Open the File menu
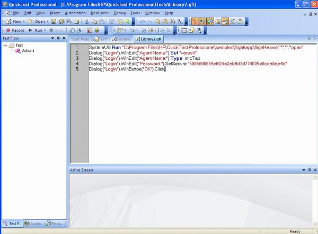The width and height of the screenshot is (318, 234). (x=16, y=13)
